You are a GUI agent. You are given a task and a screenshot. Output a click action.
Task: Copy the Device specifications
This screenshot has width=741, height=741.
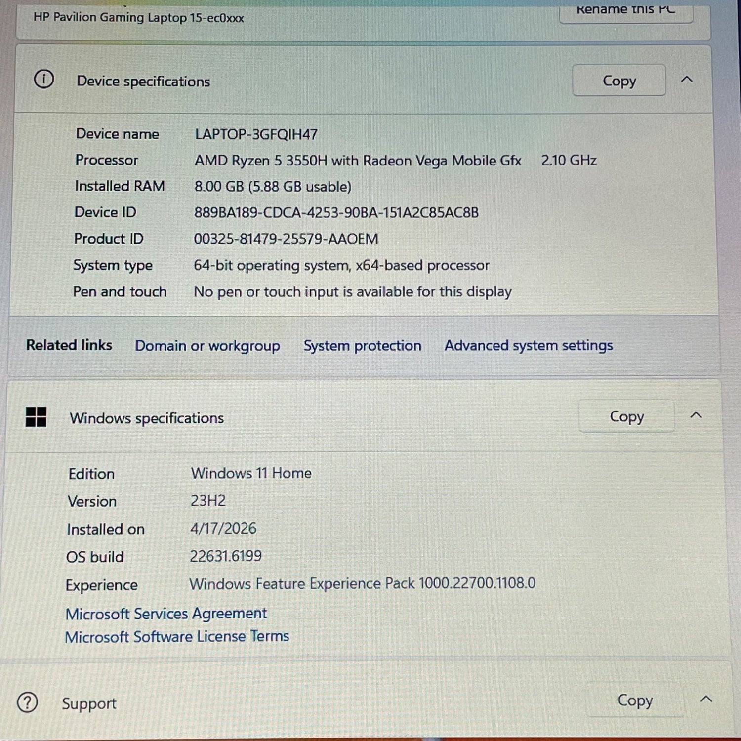tap(619, 81)
